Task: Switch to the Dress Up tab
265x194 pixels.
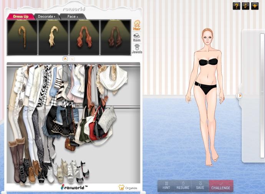Action: point(21,16)
